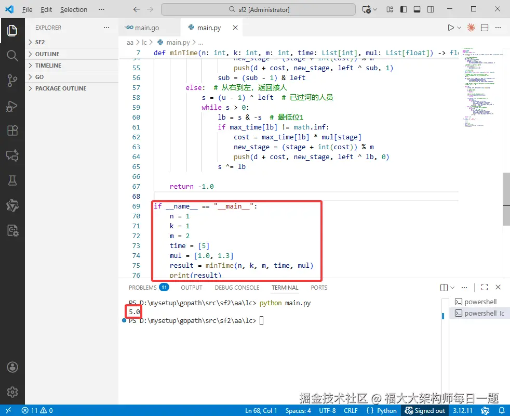Expand the PACKAGE OUTLINE section
The image size is (510, 416).
pos(72,88)
